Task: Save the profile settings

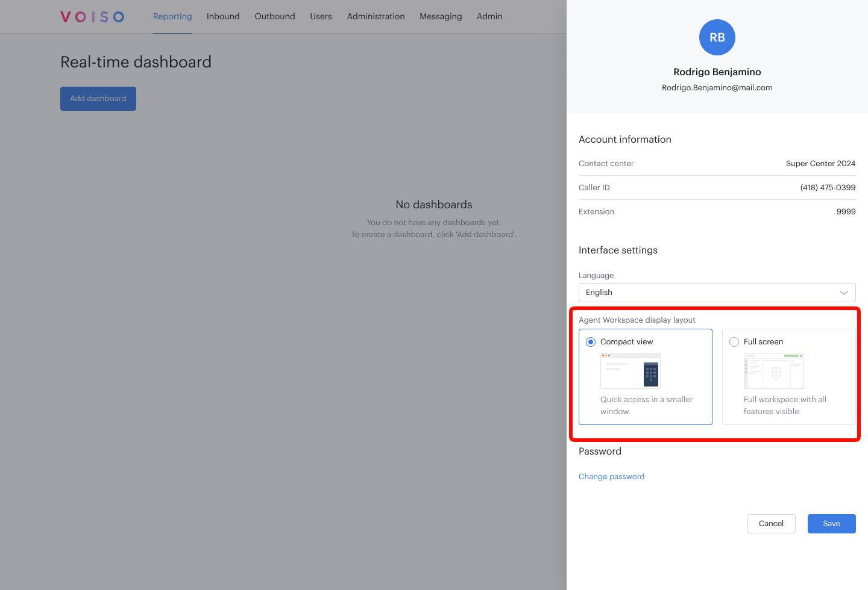Action: 832,524
